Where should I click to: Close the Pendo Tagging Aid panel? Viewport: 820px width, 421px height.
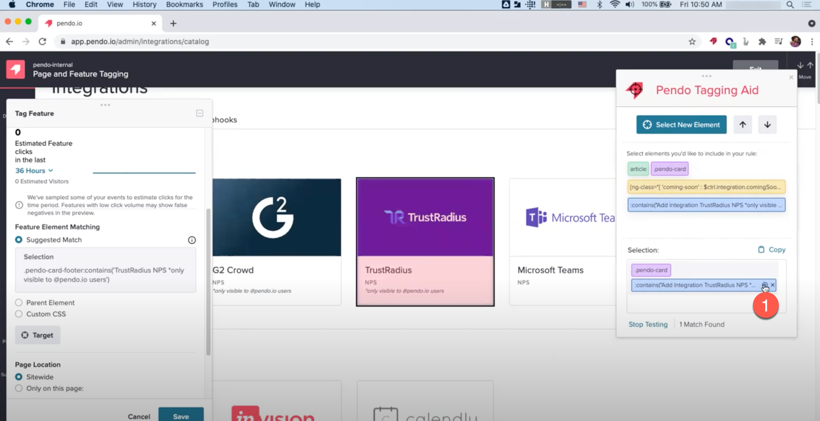click(791, 77)
